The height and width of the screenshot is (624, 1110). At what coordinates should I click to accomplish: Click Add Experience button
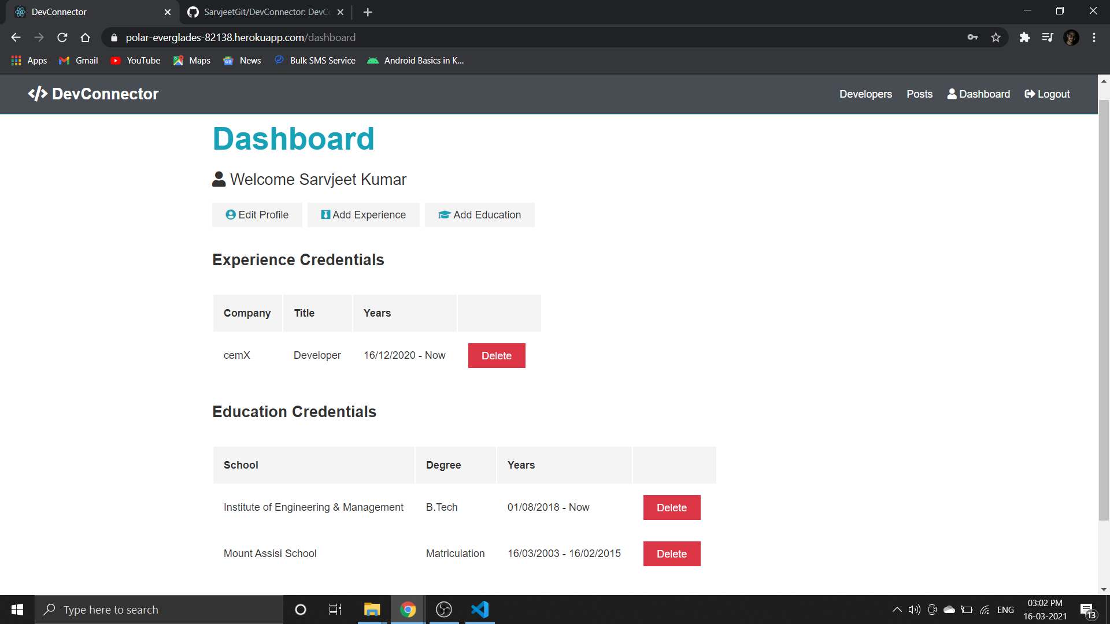point(364,215)
